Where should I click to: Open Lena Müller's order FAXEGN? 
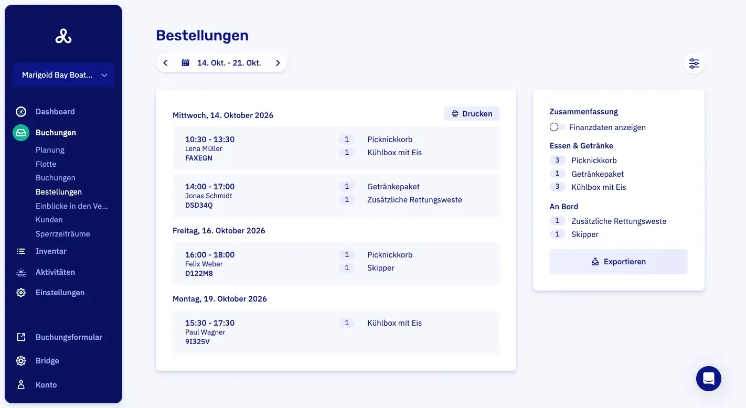[336, 148]
